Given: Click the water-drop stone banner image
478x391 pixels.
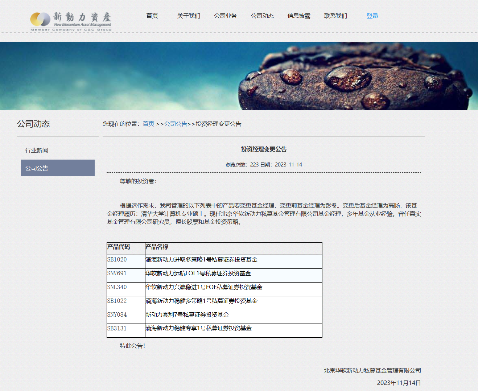Looking at the screenshot, I should (239, 76).
